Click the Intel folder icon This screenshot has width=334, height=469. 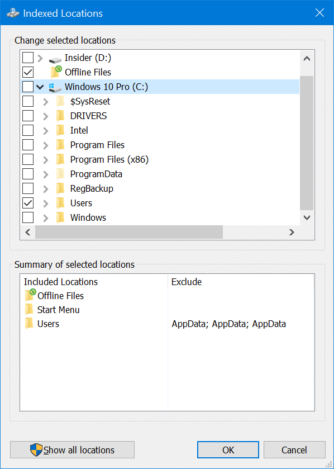[x=60, y=130]
